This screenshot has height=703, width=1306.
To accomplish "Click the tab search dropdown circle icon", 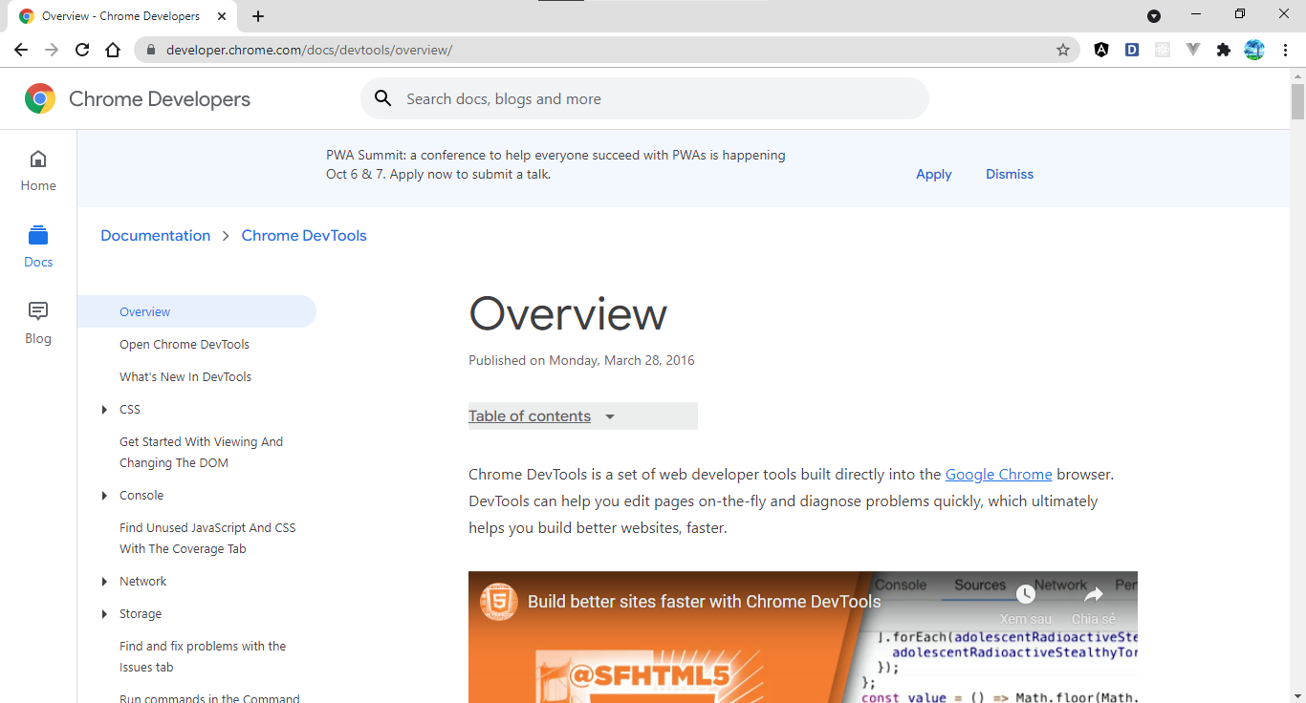I will (1154, 16).
